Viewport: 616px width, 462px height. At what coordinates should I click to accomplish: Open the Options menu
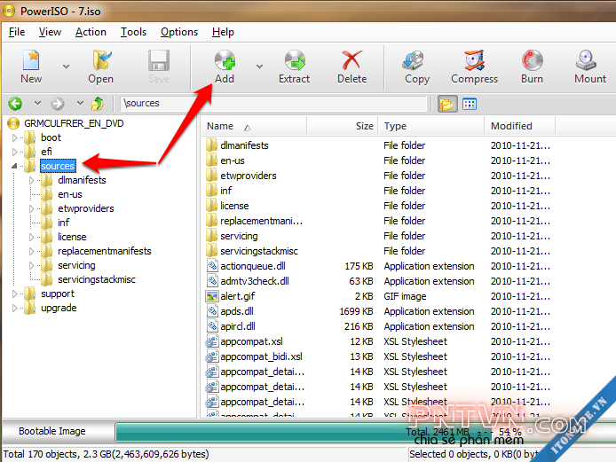(179, 32)
